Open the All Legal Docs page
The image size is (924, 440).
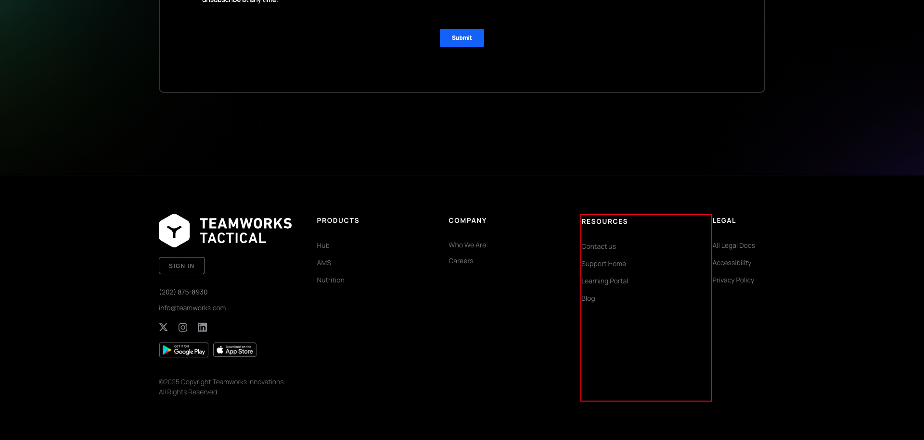point(733,245)
